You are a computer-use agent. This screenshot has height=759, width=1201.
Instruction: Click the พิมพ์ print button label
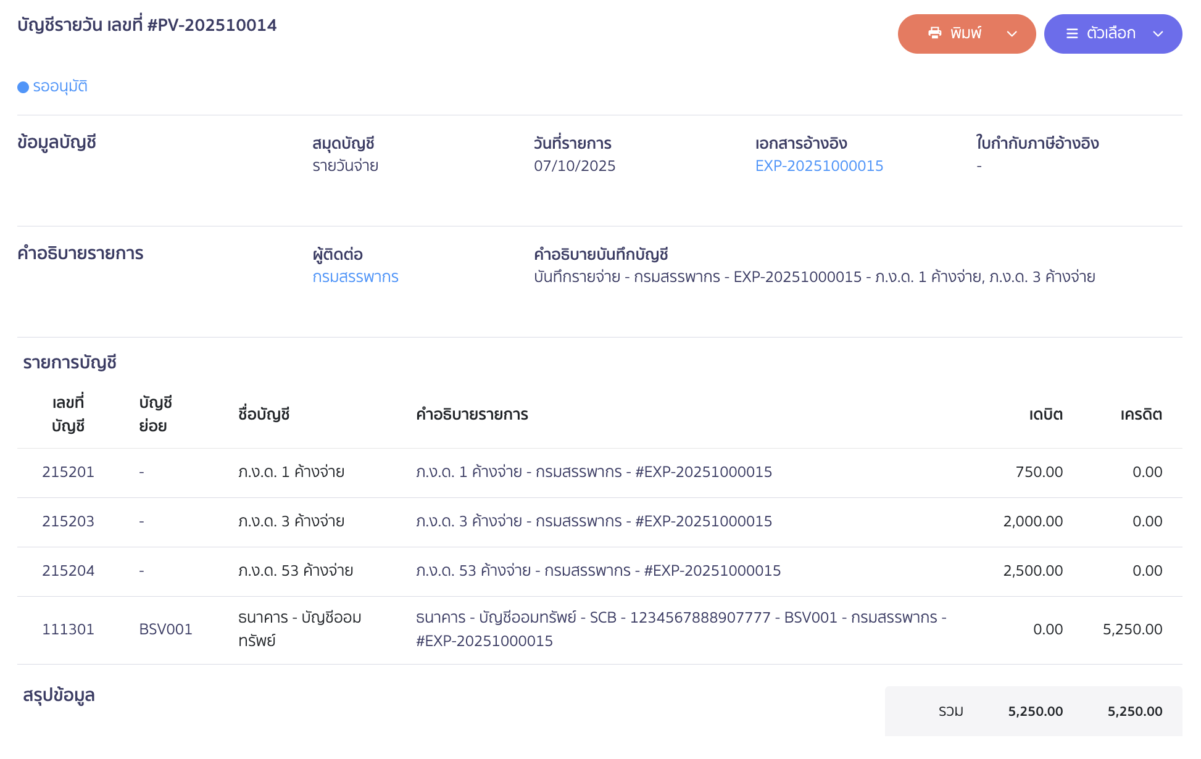(x=966, y=33)
